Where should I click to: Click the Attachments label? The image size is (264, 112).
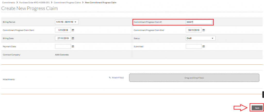pos(9,79)
